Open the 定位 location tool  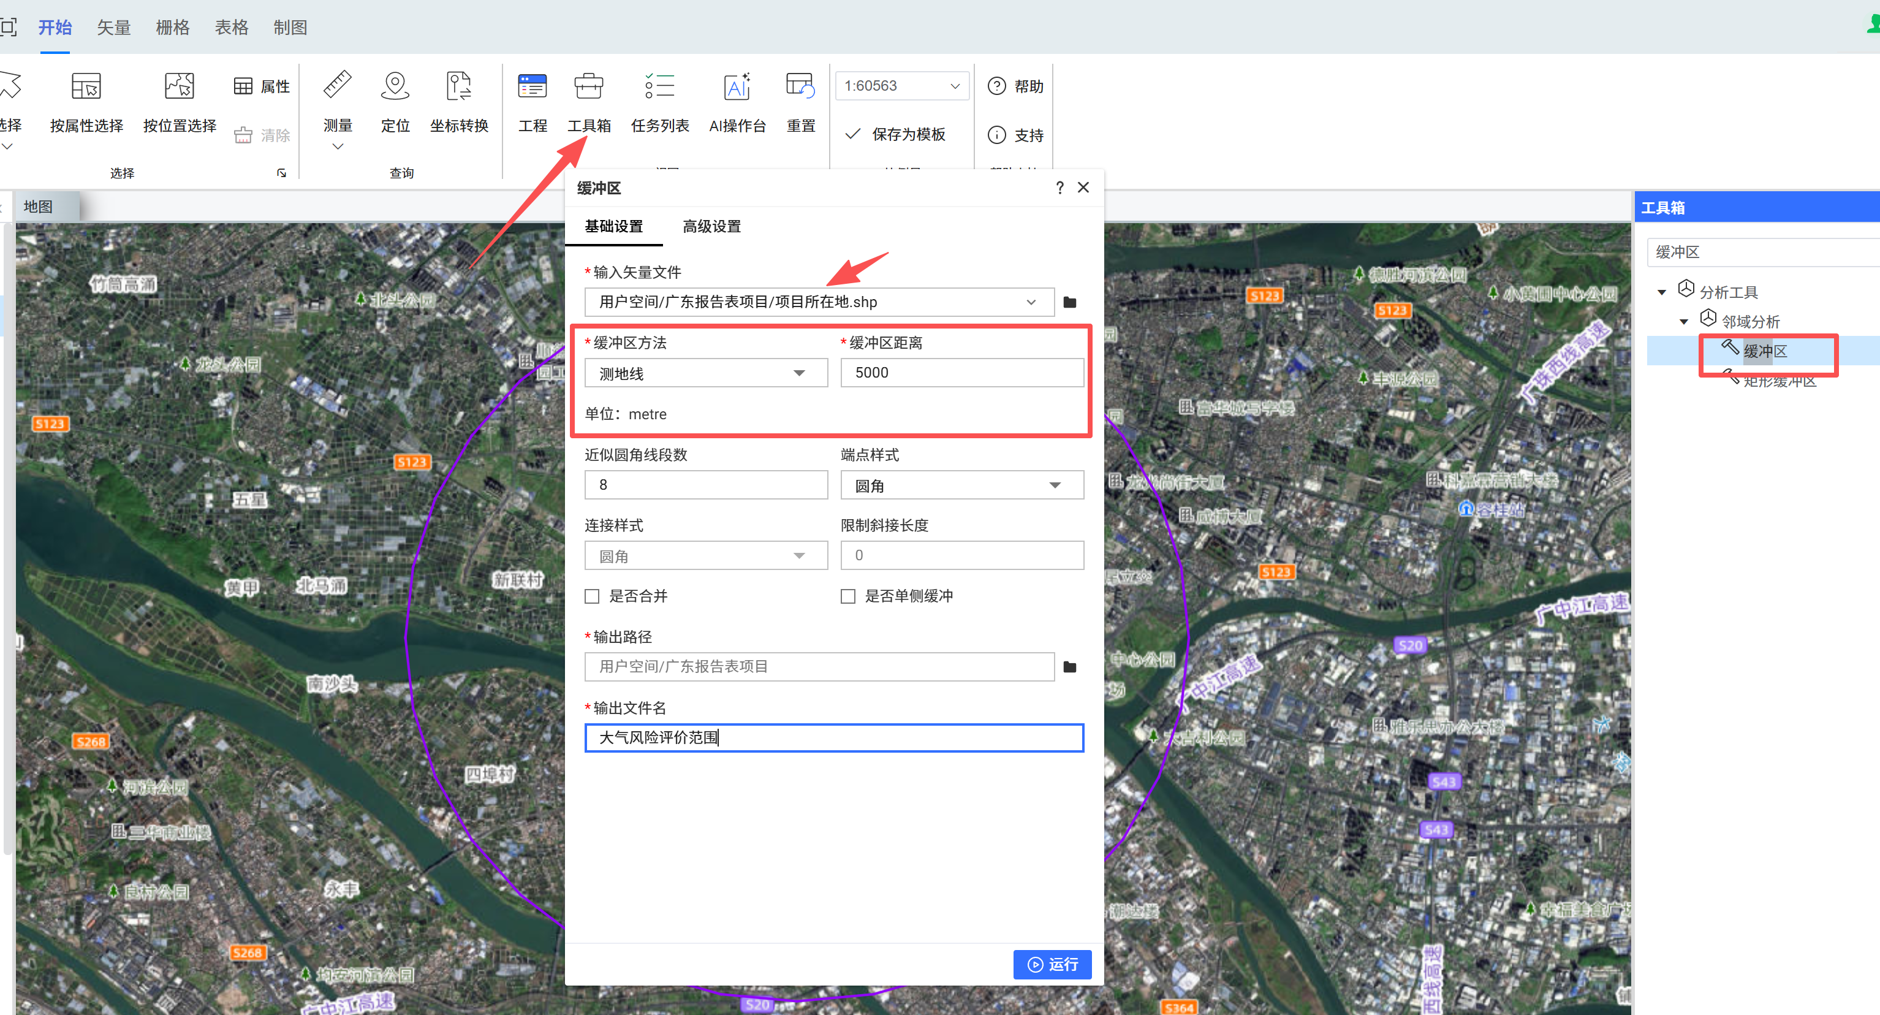pyautogui.click(x=395, y=102)
